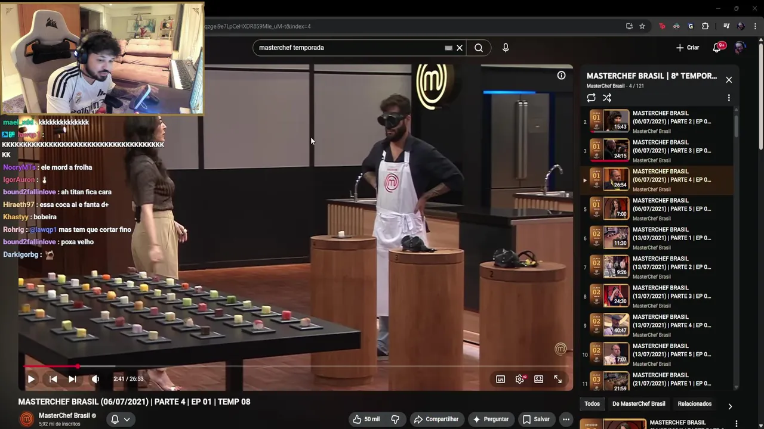Open the browser media controls icon
Screen dimensions: 764x429
(x=726, y=26)
